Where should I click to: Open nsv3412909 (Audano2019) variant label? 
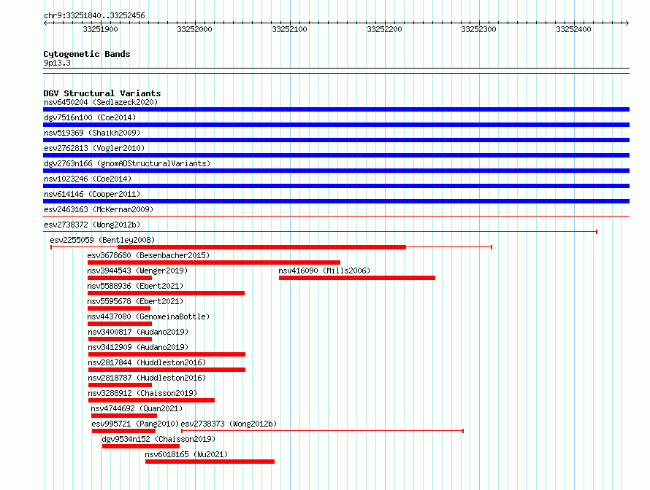(138, 347)
